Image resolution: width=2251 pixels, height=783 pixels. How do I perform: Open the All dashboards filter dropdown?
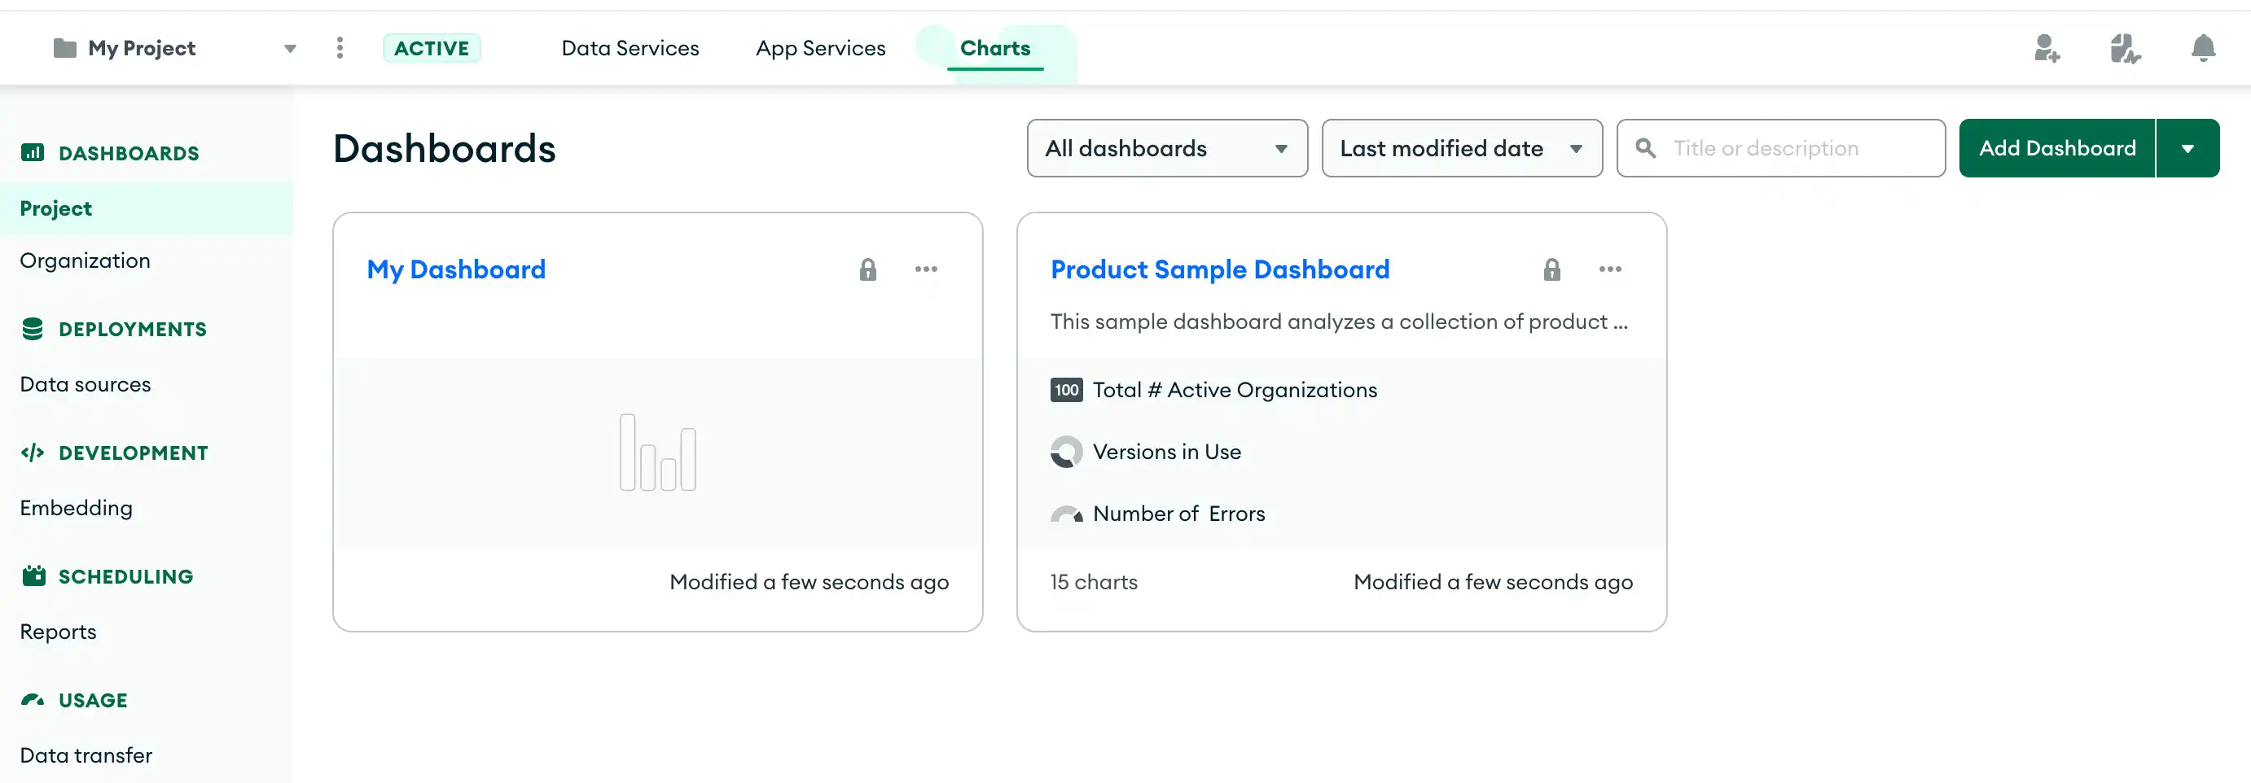click(1168, 148)
